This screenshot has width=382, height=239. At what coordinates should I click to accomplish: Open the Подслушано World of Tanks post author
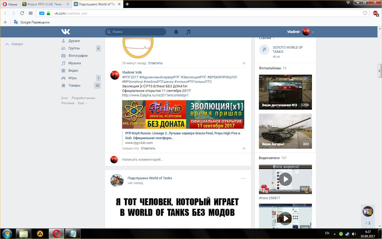(x=150, y=178)
